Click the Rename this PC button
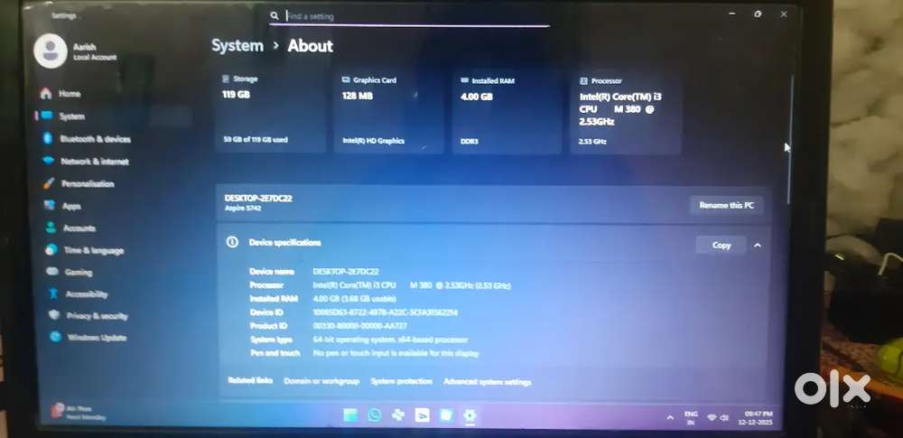Screen dimensions: 903x438 pos(727,205)
